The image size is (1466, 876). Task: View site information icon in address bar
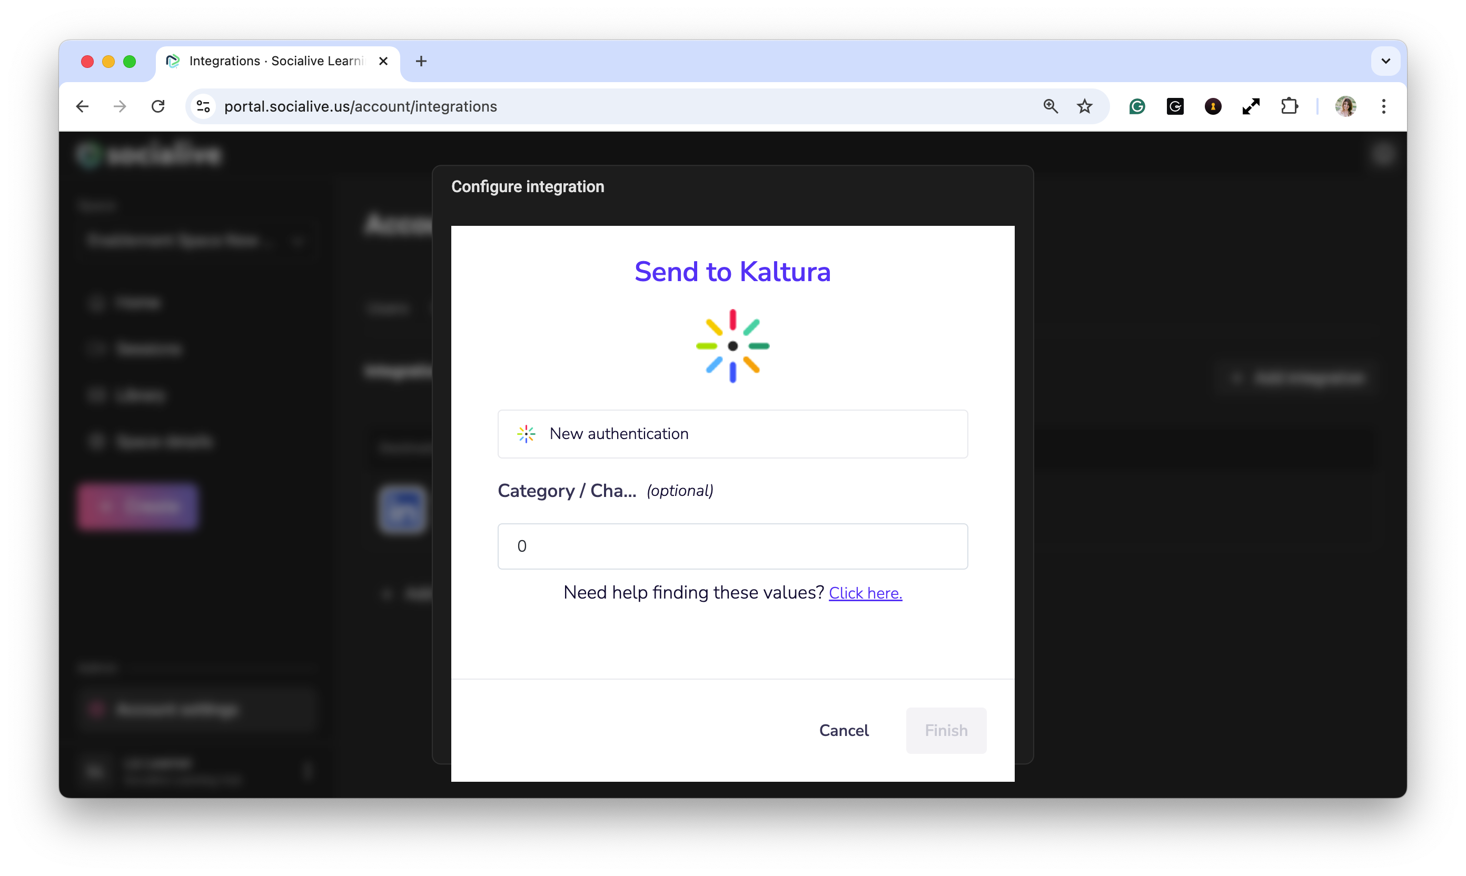pyautogui.click(x=203, y=106)
